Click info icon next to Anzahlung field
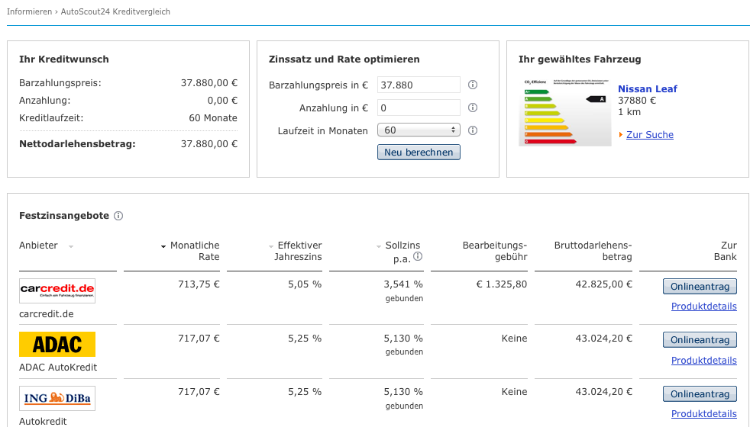750x427 pixels. (x=473, y=108)
